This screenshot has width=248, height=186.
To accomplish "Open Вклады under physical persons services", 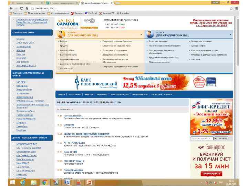I will coord(64,41).
